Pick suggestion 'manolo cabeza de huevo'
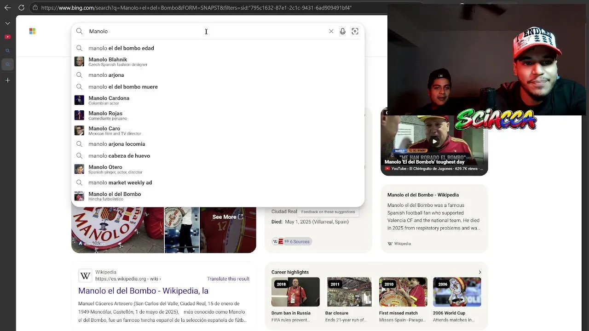 pyautogui.click(x=218, y=156)
